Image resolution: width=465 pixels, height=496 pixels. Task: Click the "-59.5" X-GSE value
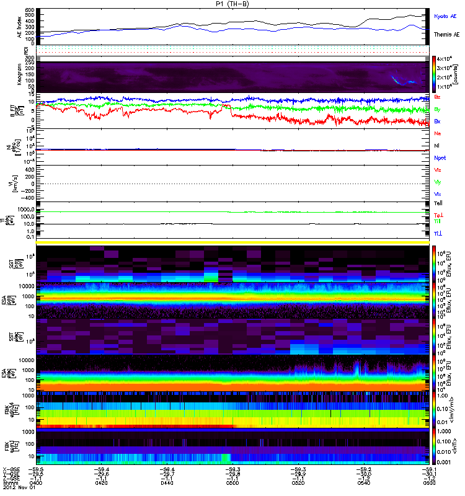point(36,470)
